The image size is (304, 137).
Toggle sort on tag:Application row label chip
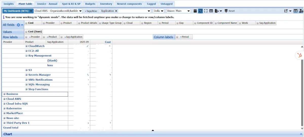pos(71,37)
